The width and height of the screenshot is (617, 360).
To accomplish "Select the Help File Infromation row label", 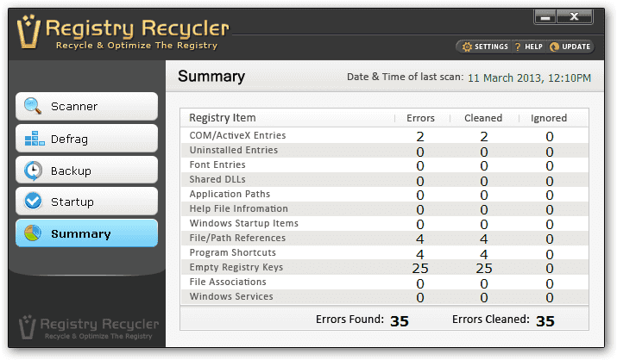I will [238, 208].
